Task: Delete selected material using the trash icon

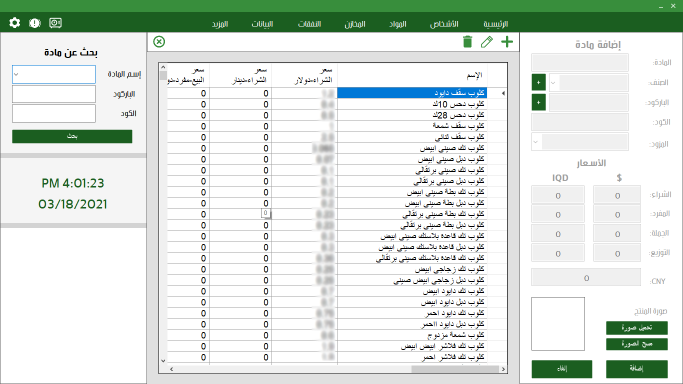Action: pyautogui.click(x=467, y=42)
